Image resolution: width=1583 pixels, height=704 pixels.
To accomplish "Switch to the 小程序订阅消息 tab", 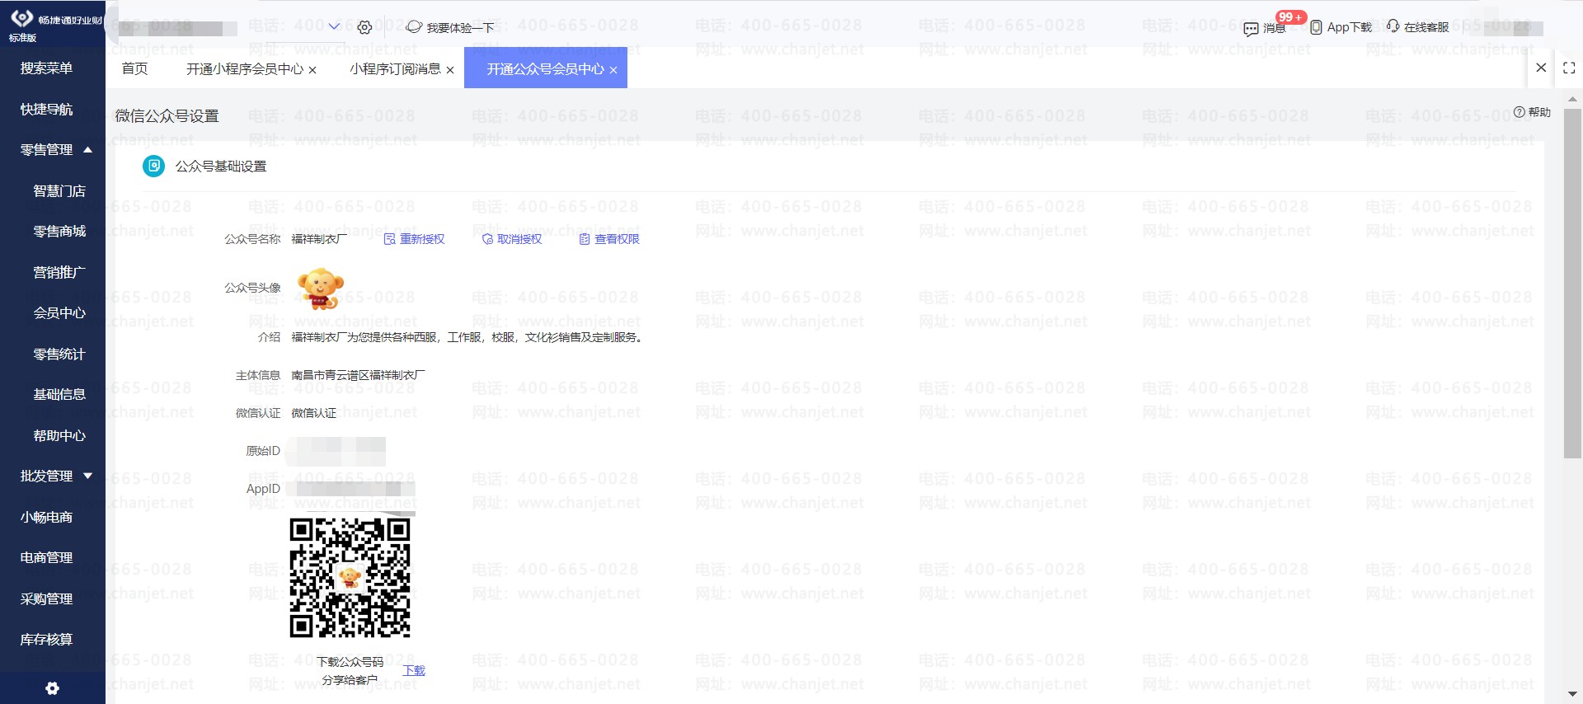I will click(395, 68).
